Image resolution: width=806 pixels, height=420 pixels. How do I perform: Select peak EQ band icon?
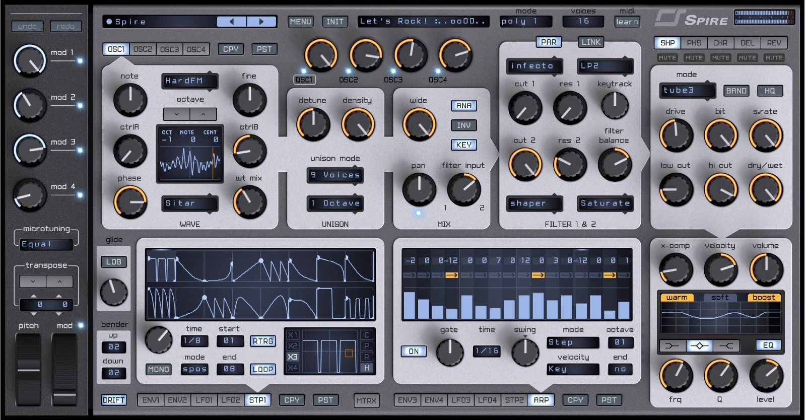coord(699,345)
